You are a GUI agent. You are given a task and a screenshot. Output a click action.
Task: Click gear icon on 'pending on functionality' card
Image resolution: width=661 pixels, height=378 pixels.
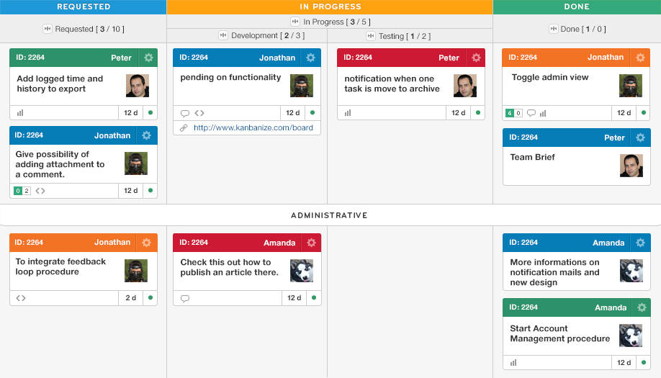click(x=311, y=58)
